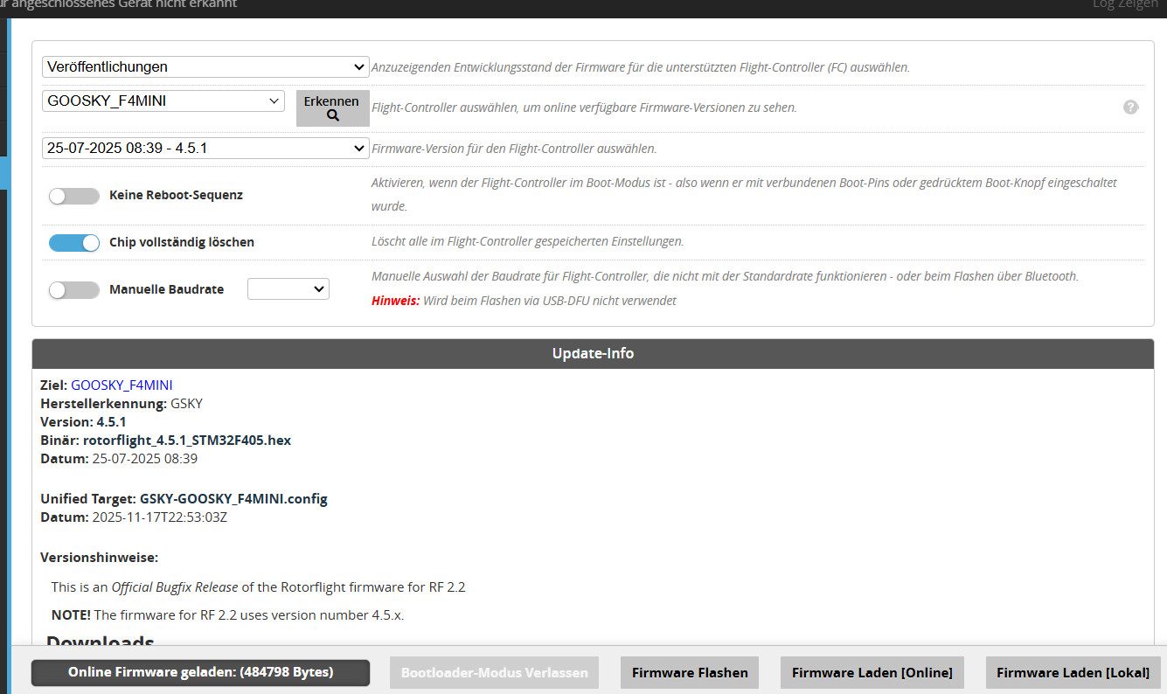Click the rotorflight_4.5.1_STM32F405.hex binary name

point(187,441)
